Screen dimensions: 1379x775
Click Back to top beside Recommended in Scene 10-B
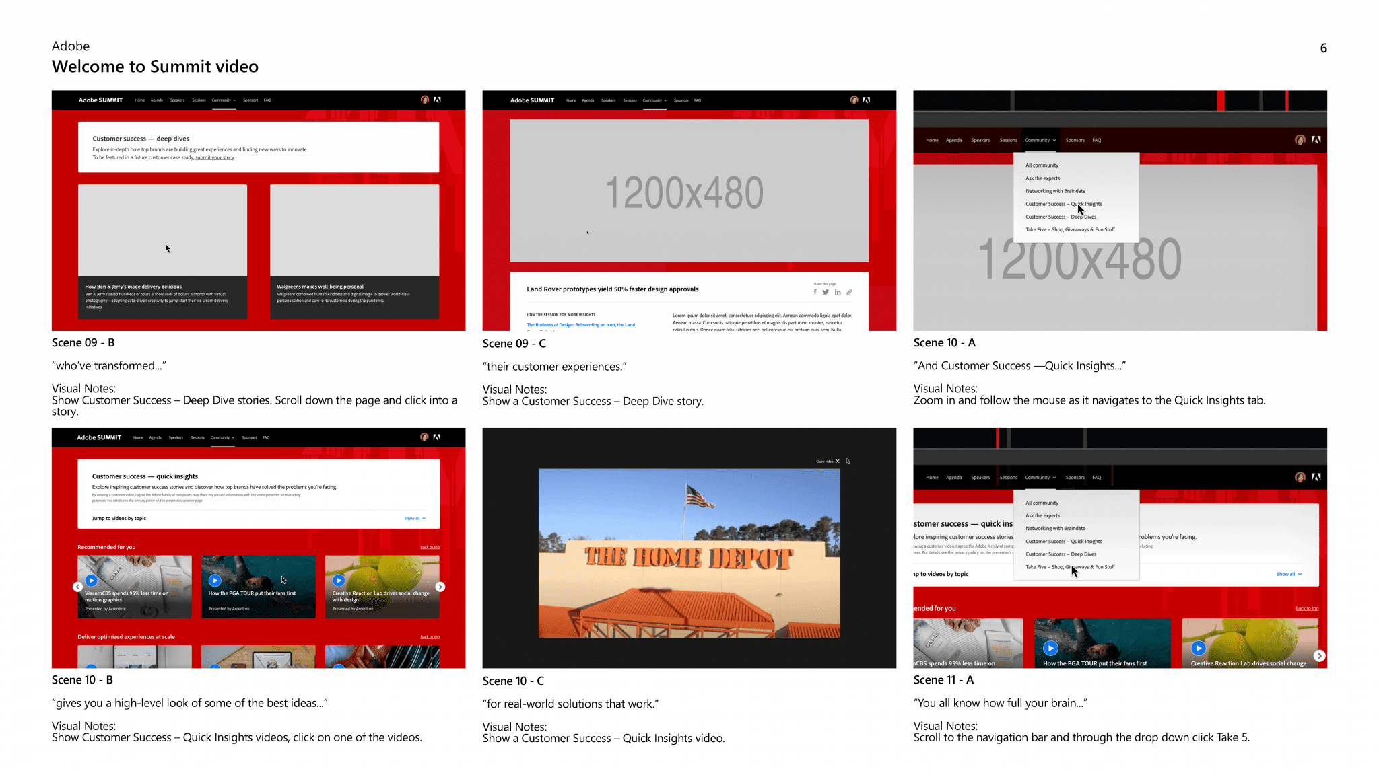[x=430, y=547]
